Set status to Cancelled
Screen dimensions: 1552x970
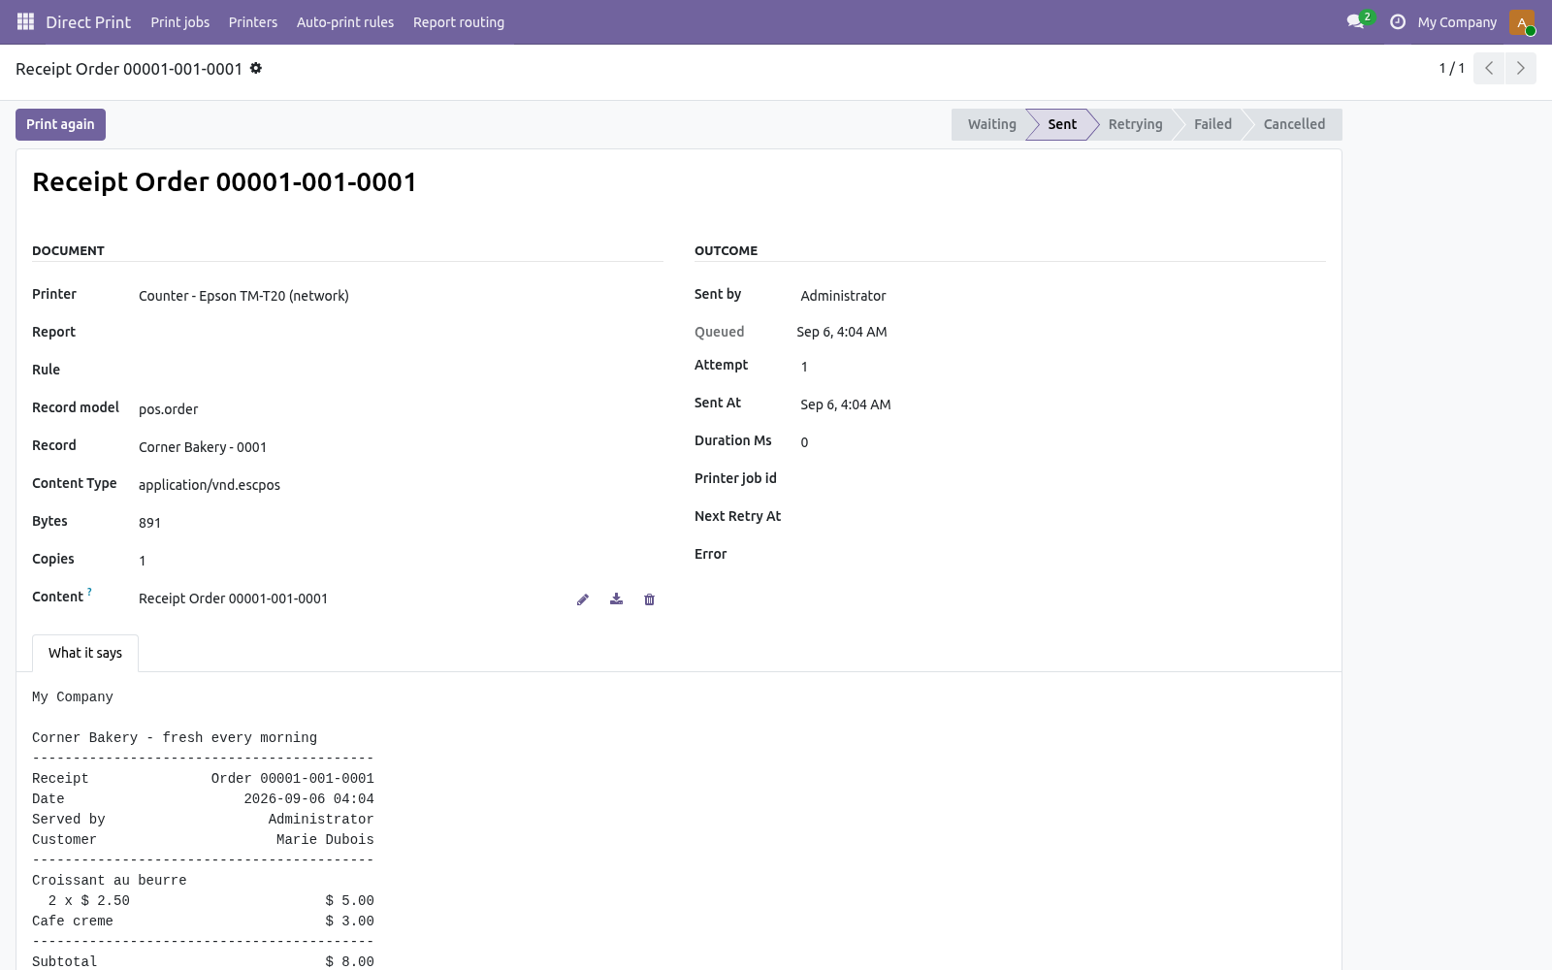coord(1294,124)
